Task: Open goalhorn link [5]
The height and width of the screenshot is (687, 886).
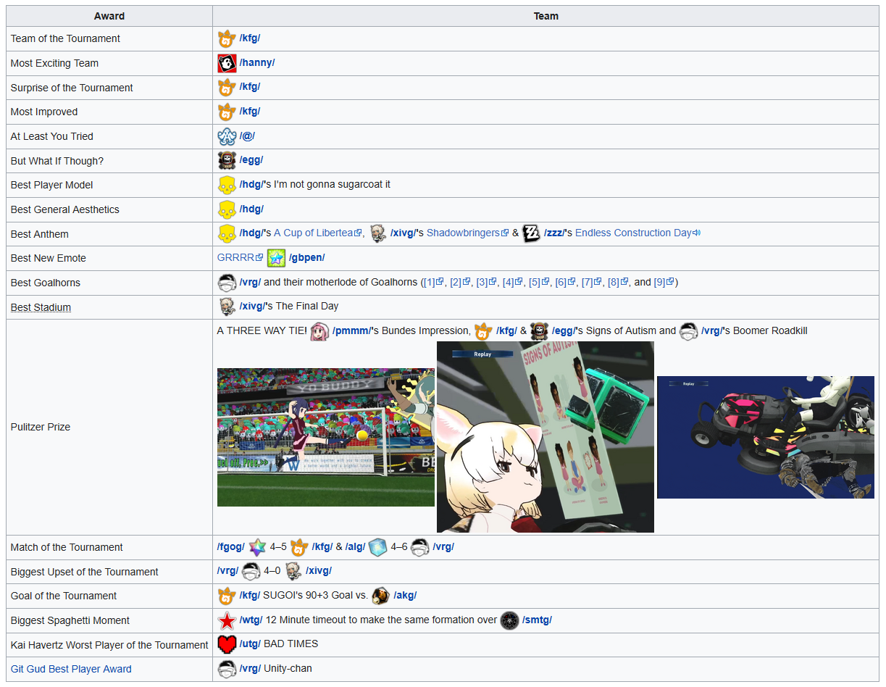Action: (538, 282)
